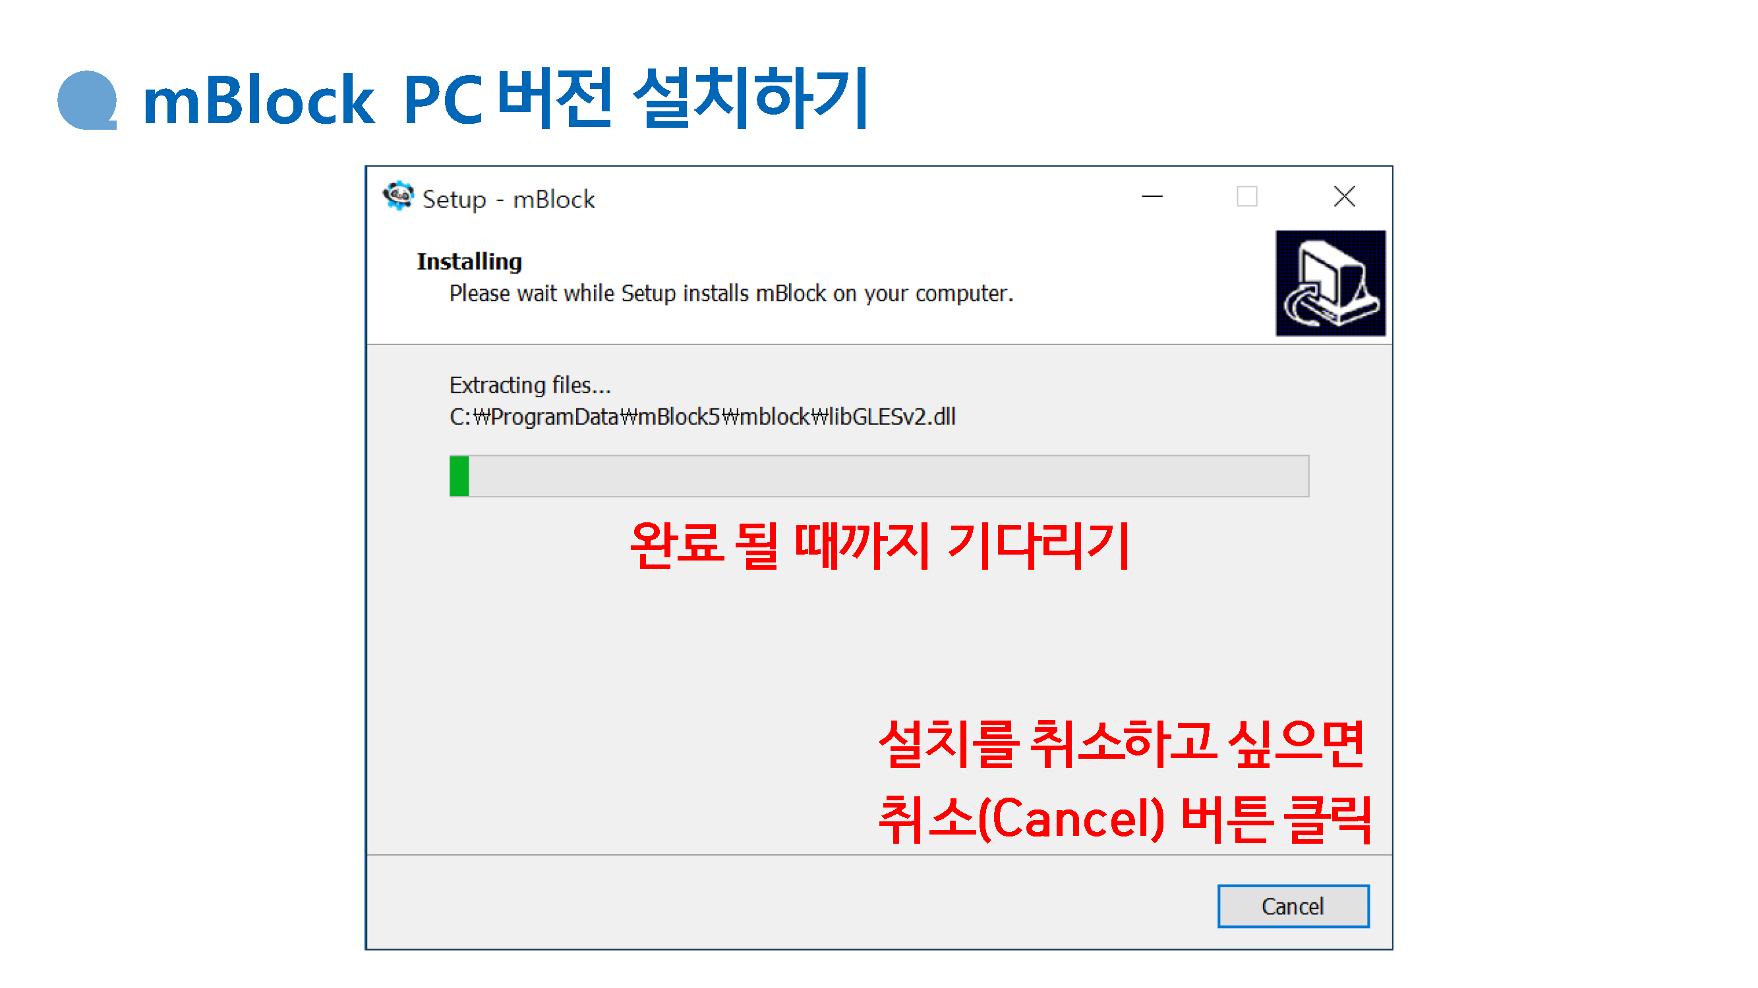Click the "Please wait while Setup installs mBlock" text
This screenshot has height=988, width=1758.
point(731,294)
